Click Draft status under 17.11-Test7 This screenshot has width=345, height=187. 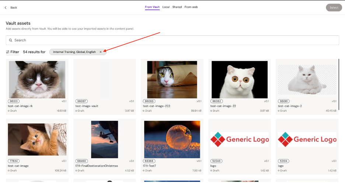pyautogui.click(x=147, y=170)
